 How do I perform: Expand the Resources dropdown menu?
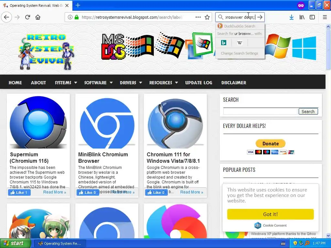[x=163, y=83]
